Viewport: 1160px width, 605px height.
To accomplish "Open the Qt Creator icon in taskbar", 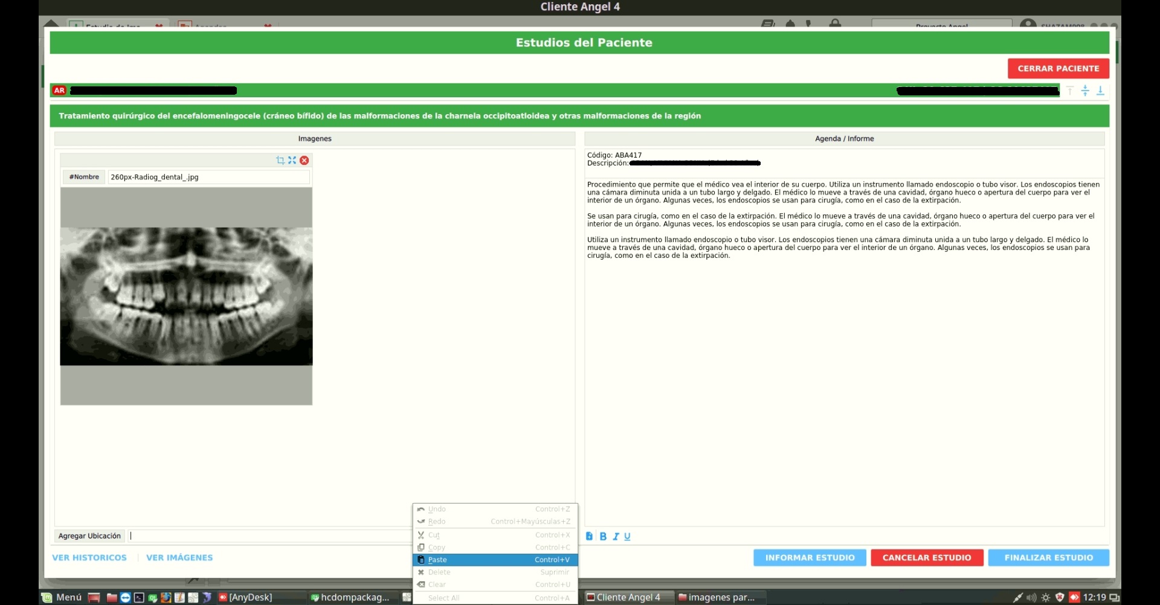I will click(x=153, y=598).
